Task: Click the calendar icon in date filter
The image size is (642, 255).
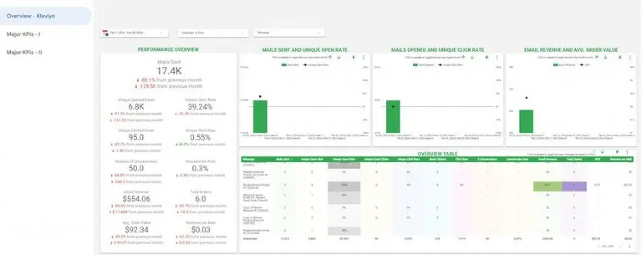Action: pos(105,33)
